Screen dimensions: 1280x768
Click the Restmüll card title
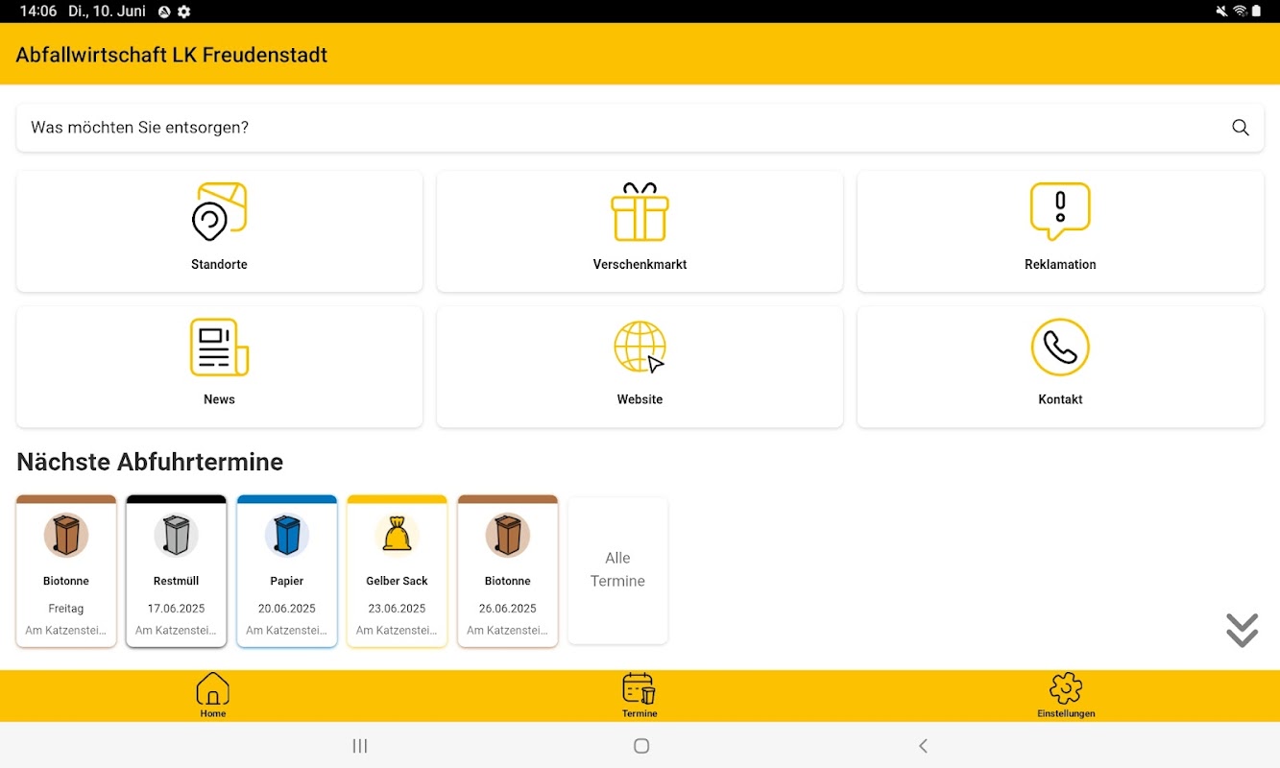click(x=177, y=581)
